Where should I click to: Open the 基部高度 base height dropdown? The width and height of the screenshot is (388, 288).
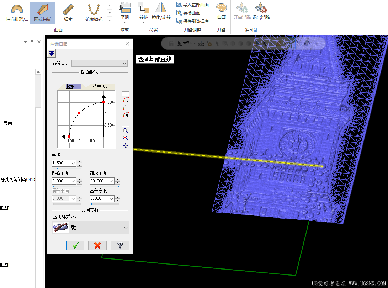pyautogui.click(x=111, y=199)
